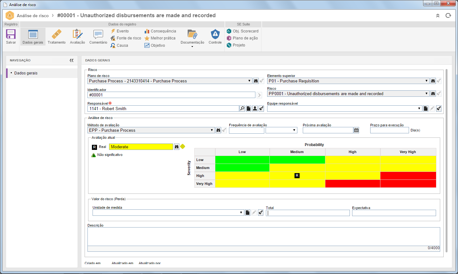The height and width of the screenshot is (274, 458).
Task: Click arrow button next to Identificador
Action: tap(259, 95)
